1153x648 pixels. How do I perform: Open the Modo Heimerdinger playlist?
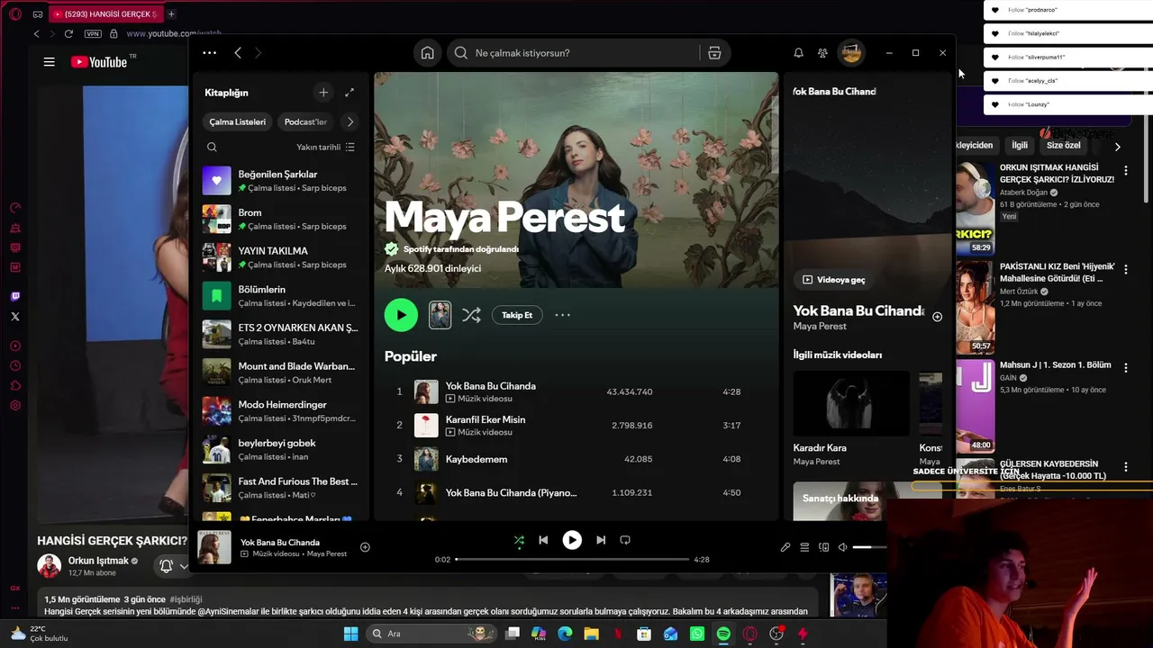point(281,411)
